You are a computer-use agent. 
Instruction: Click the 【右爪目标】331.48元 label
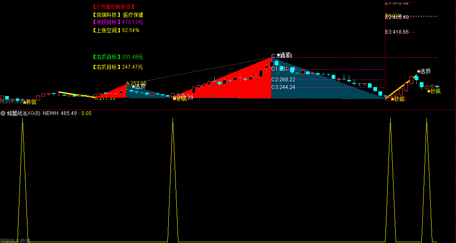pos(118,57)
